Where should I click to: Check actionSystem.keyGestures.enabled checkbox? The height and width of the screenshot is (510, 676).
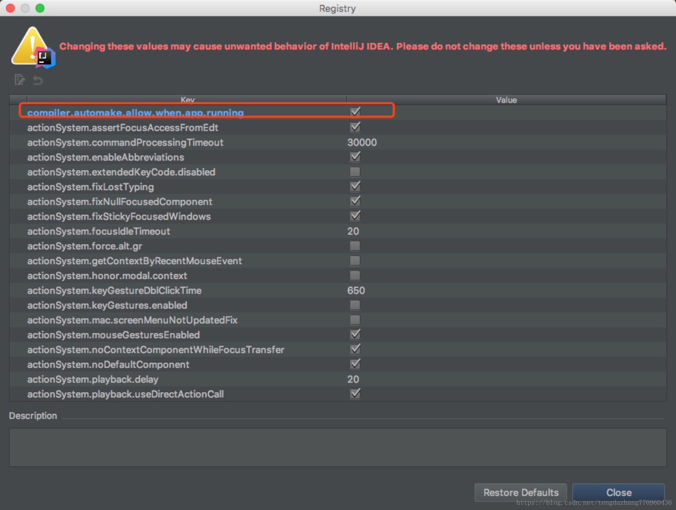tap(355, 305)
